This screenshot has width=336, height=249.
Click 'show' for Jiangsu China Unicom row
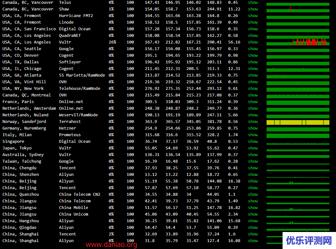pos(253,214)
